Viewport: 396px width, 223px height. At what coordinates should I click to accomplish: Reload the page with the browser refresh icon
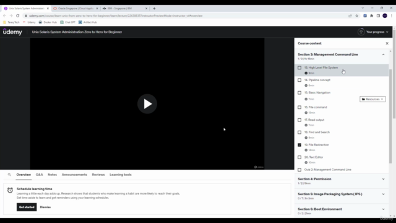[x=18, y=15]
